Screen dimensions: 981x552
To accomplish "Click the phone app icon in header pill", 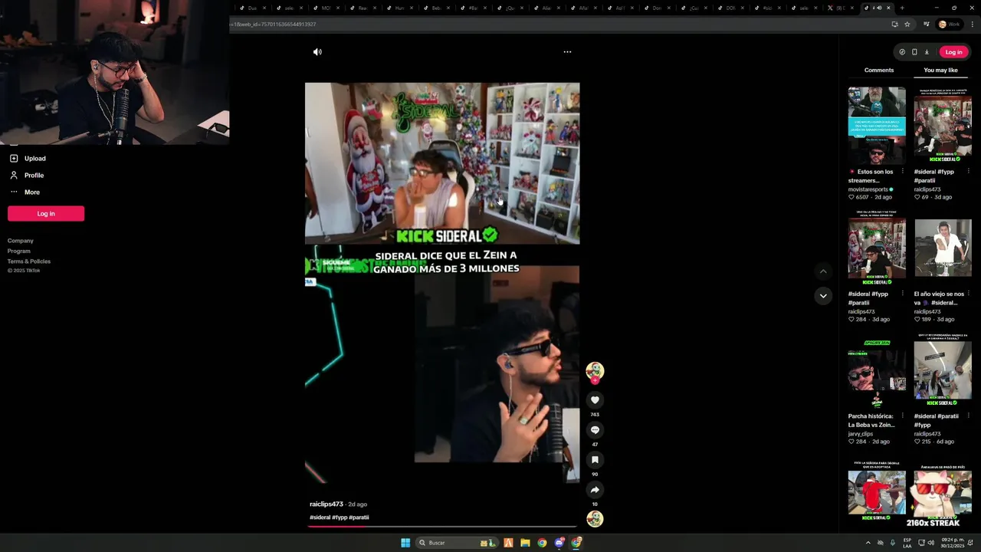I will tap(914, 52).
